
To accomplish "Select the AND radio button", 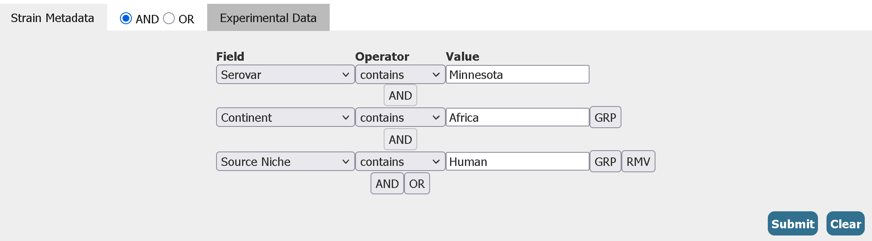I will point(126,19).
